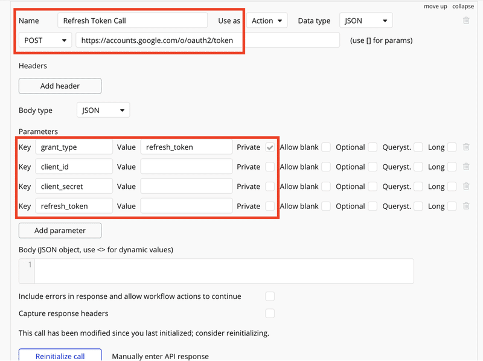Delete the Refresh Token Call with trash icon
This screenshot has height=361, width=483.
(466, 21)
